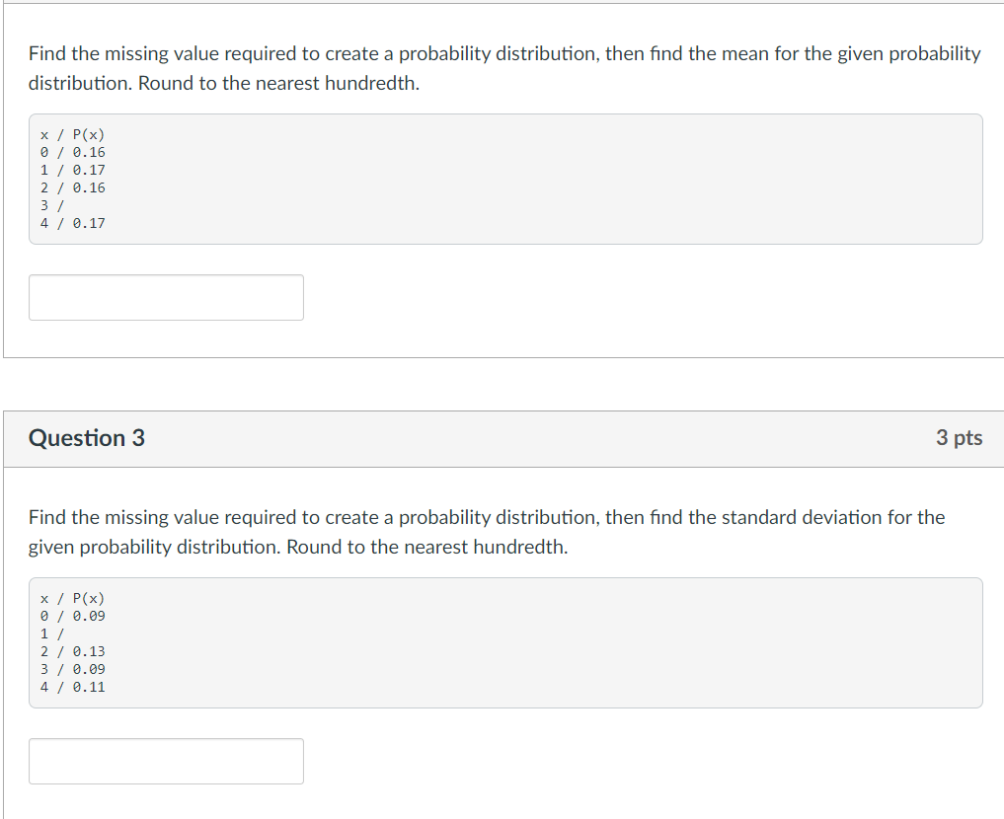1004x819 pixels.
Task: Select the row showing 4 / 0.17
Action: point(73,223)
